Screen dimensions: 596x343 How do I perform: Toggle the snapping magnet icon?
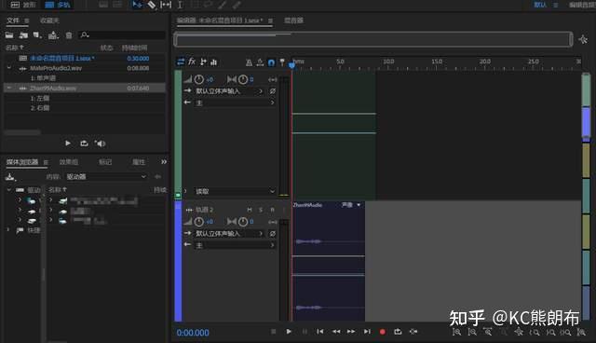pyautogui.click(x=271, y=62)
